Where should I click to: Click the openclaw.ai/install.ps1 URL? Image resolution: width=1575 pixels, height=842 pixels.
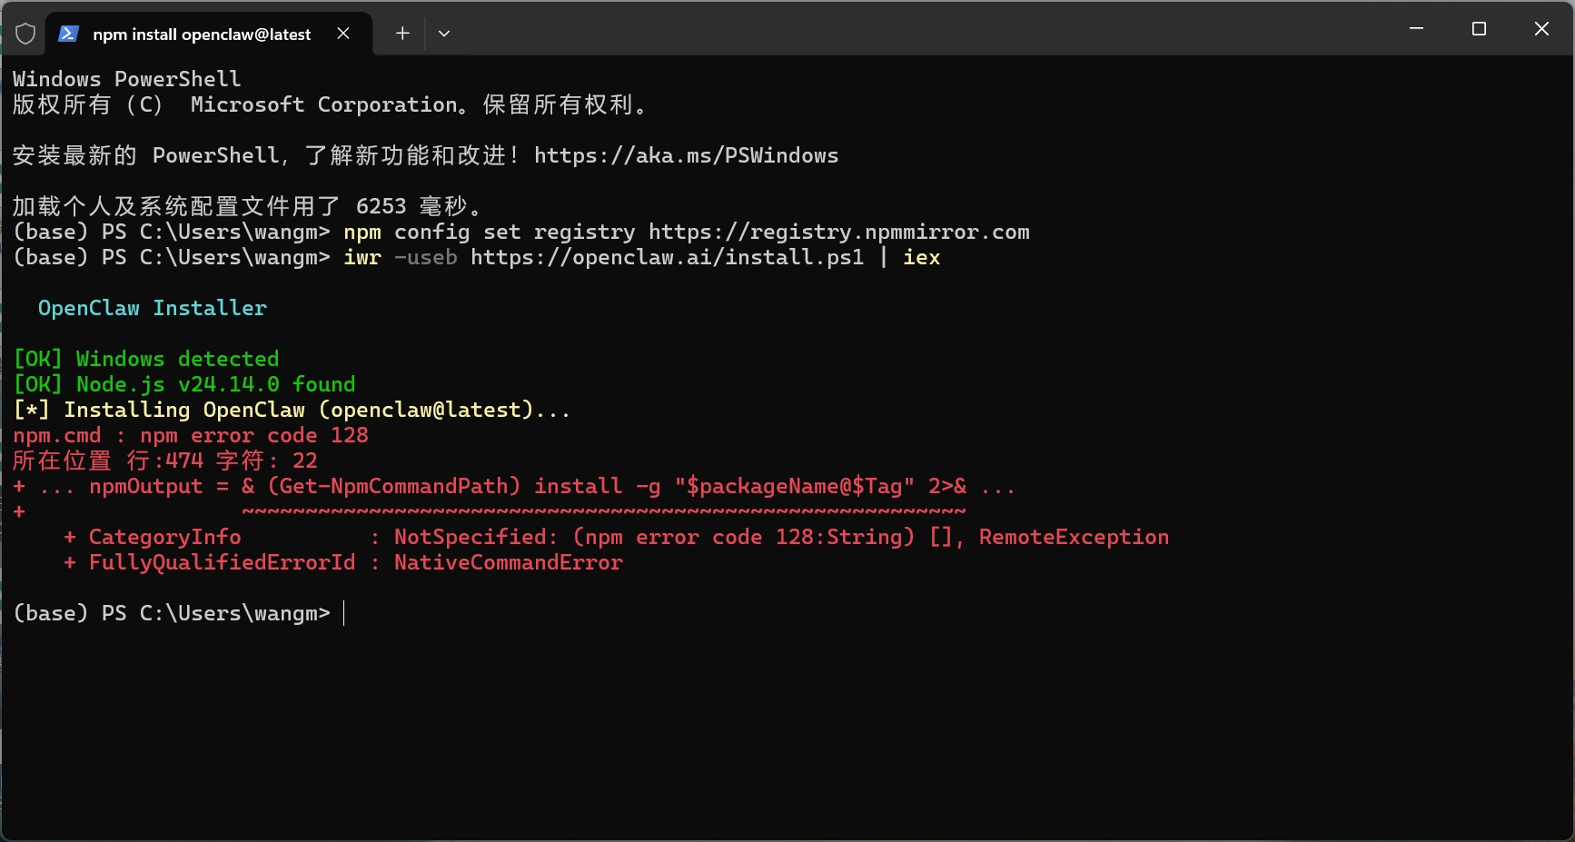point(667,257)
